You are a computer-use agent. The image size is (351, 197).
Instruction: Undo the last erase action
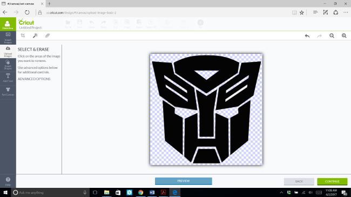coord(307,36)
